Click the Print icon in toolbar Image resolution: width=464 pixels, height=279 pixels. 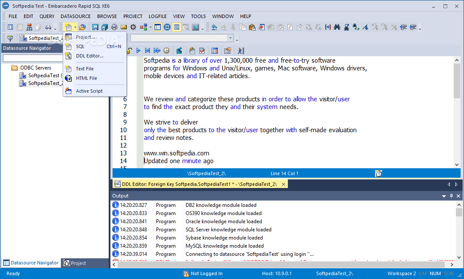pos(114,27)
